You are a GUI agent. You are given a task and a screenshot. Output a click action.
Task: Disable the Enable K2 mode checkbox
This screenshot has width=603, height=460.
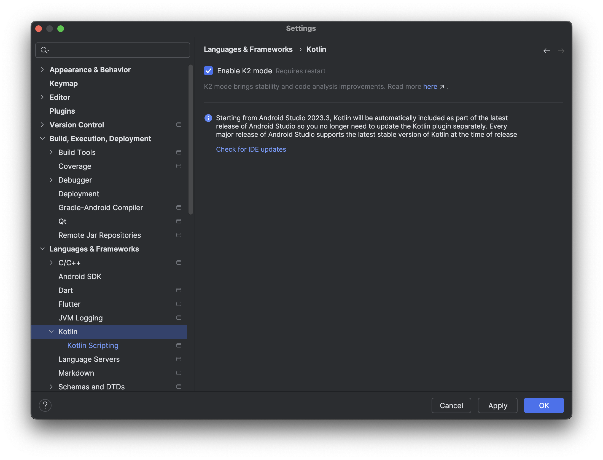[x=208, y=71]
